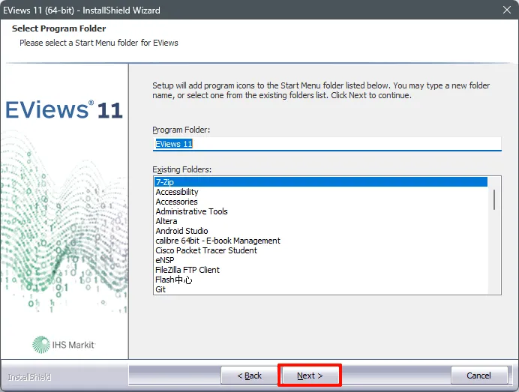The image size is (519, 392).
Task: Choose Accessories from existing folders
Action: pyautogui.click(x=320, y=202)
